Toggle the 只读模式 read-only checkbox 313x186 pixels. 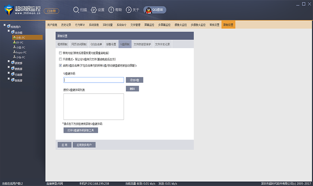coord(60,59)
